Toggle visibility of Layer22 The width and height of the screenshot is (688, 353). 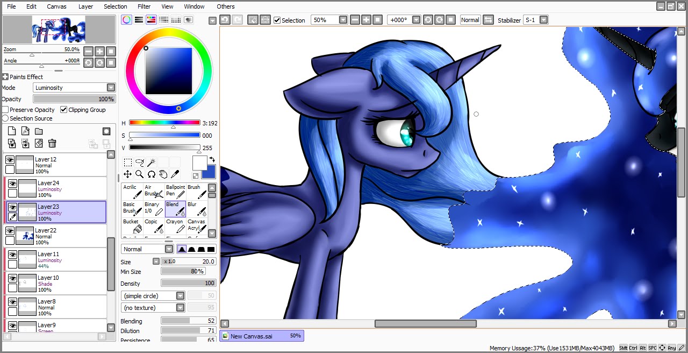coord(10,231)
